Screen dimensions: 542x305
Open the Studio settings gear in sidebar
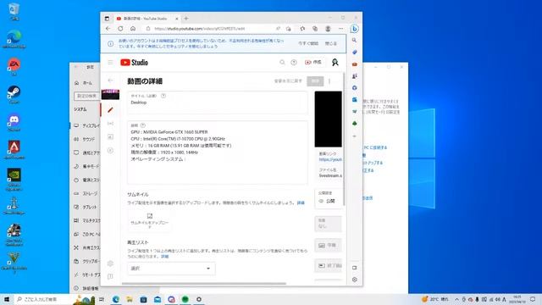110,263
